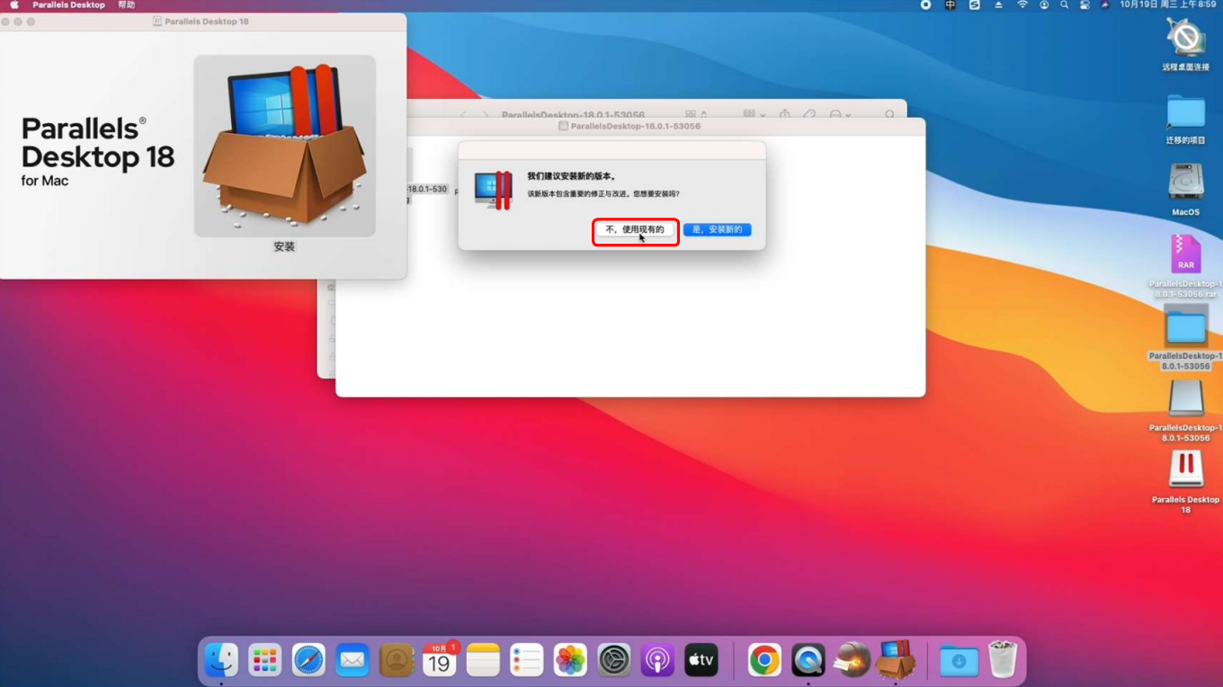Open Finder from the Dock

click(221, 661)
